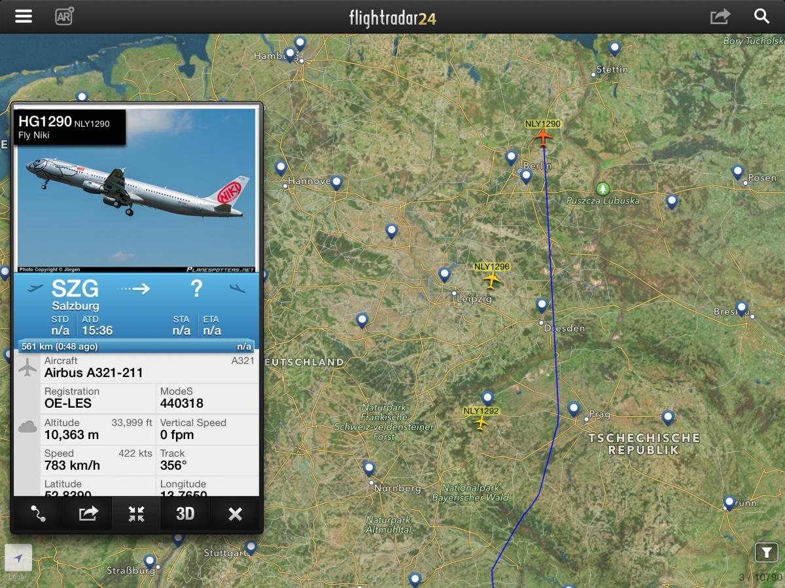The image size is (785, 588).
Task: Show flight route icon in panel toolbar
Action: [37, 514]
